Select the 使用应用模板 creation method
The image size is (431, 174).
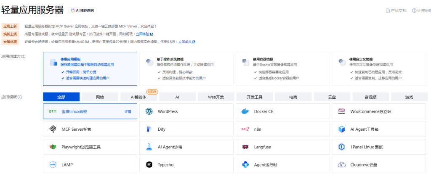pos(90,69)
